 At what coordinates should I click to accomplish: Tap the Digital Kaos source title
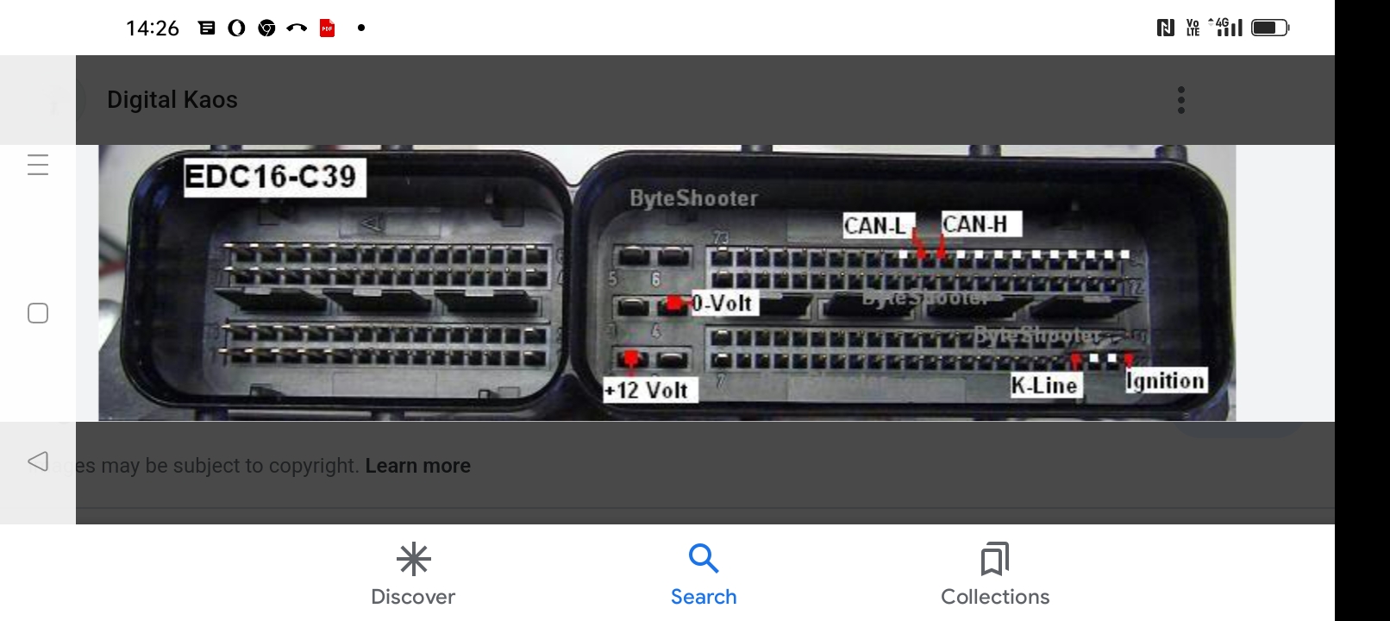172,100
